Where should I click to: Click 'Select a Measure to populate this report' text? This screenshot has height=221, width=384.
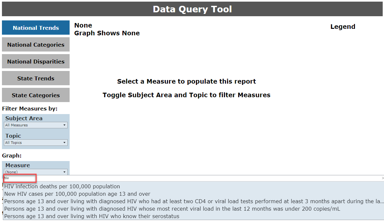tap(186, 81)
